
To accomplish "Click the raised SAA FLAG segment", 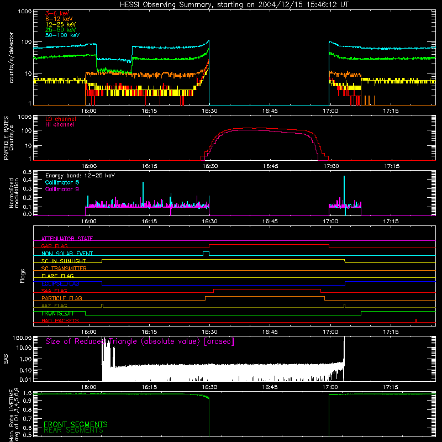I will 267,289.
